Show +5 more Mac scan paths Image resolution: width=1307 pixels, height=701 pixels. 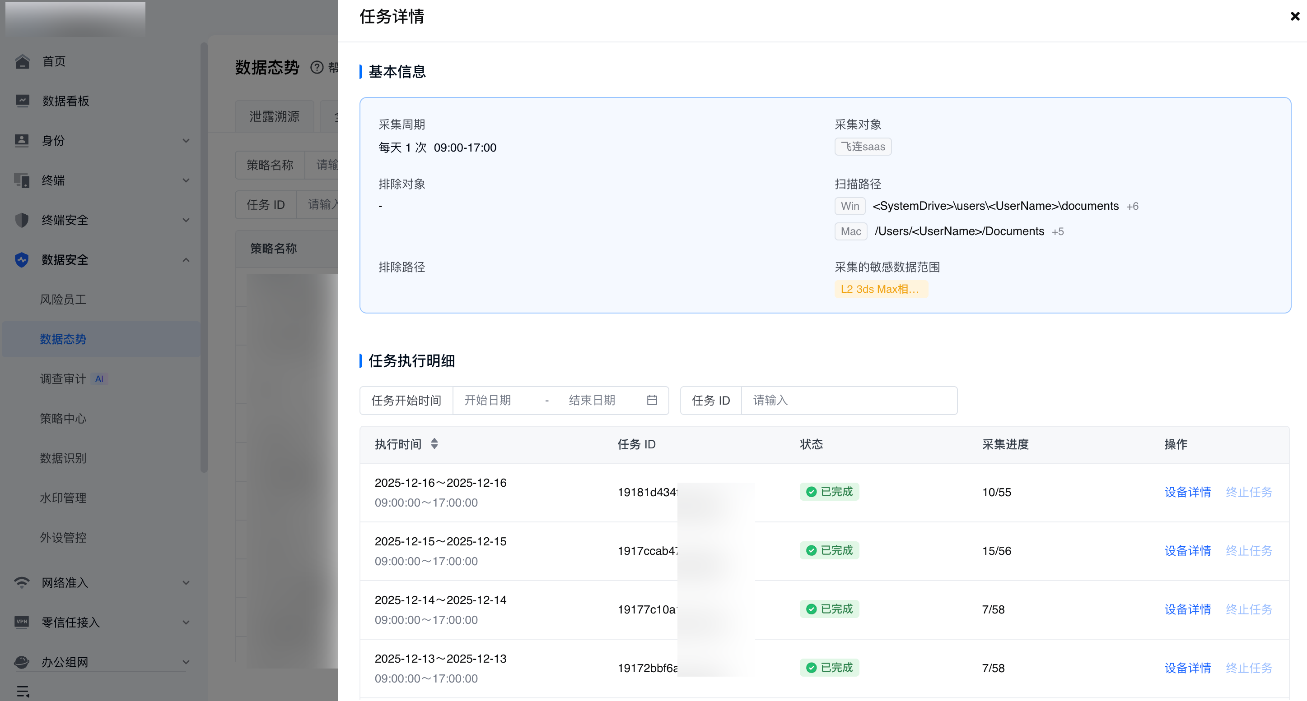pos(1058,232)
